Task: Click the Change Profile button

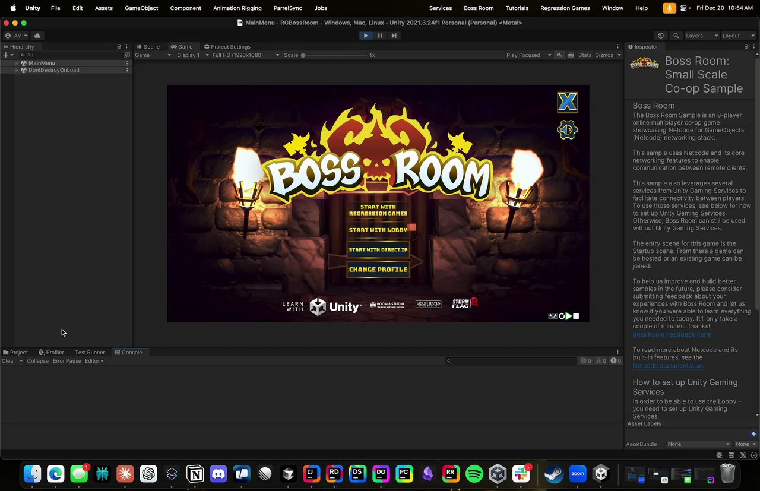Action: [378, 270]
